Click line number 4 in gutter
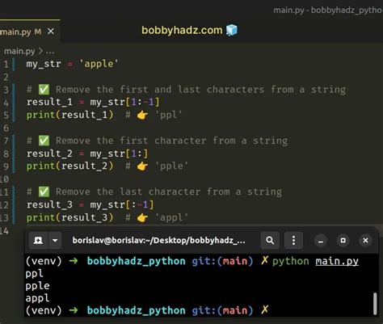383x324 pixels. (6, 103)
